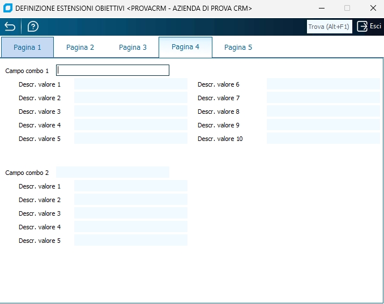The height and width of the screenshot is (304, 384).
Task: Select the Pagina 4 tab
Action: 185,47
